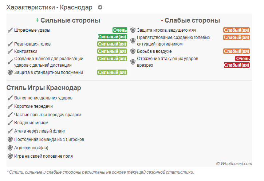Click the sword icon beside Реализация голов
264x181 pixels.
pyautogui.click(x=10, y=44)
